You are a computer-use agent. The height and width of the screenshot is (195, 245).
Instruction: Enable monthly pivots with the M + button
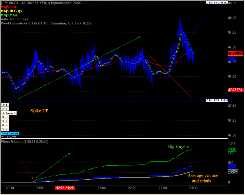5,125
